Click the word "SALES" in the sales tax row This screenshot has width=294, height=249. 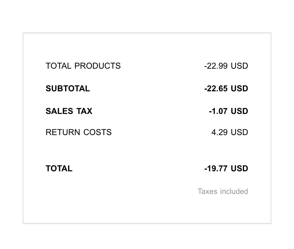point(56,111)
